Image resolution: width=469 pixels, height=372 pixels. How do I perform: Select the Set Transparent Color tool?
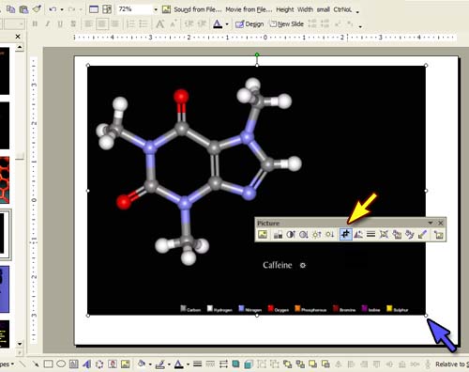422,234
